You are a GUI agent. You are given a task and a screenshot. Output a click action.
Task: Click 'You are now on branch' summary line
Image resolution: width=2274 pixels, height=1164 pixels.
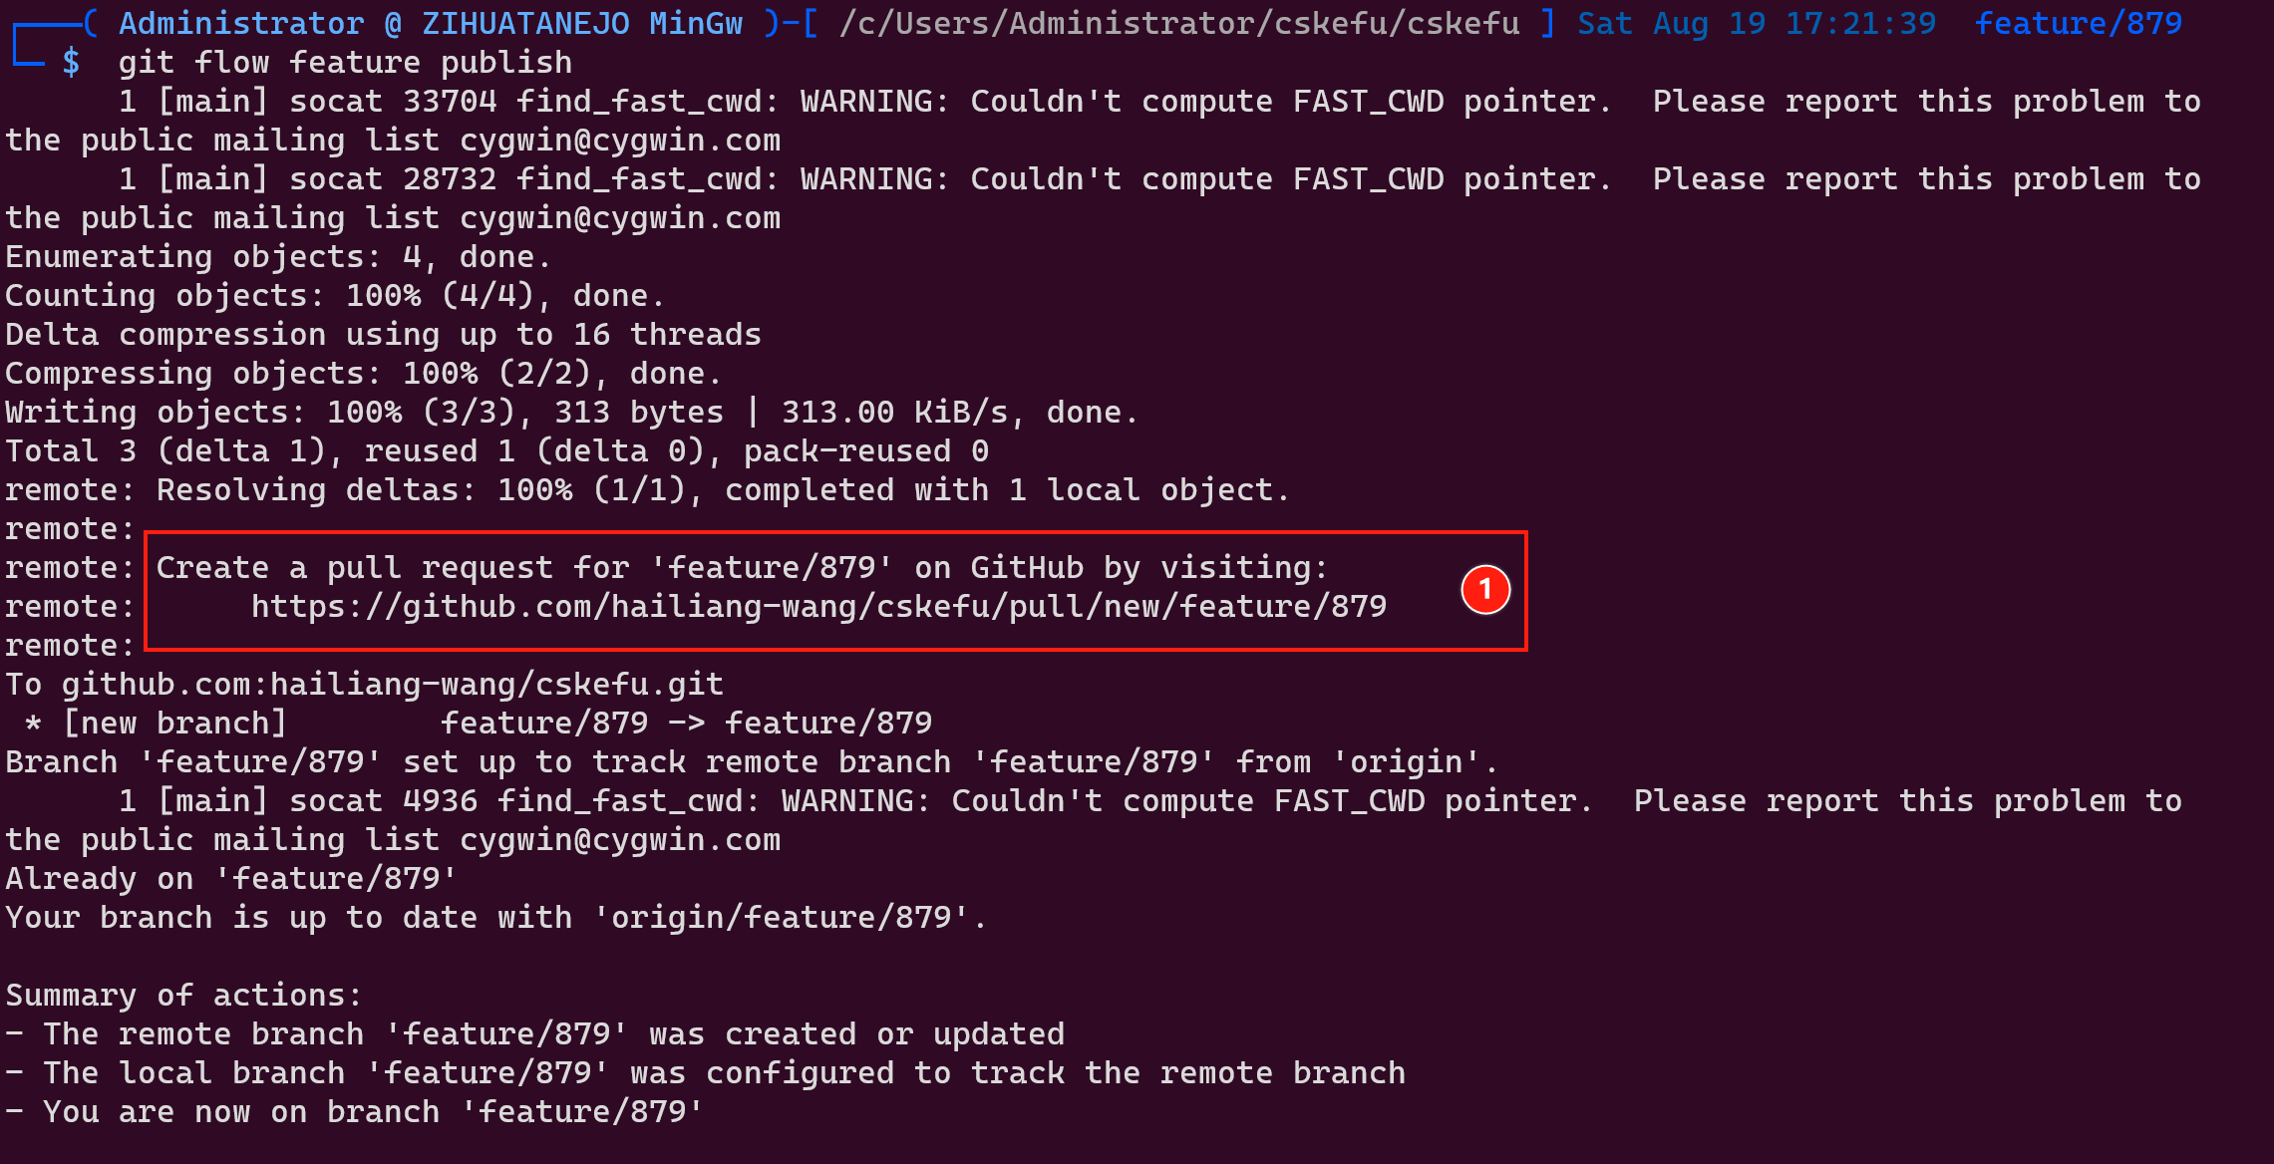(355, 1112)
